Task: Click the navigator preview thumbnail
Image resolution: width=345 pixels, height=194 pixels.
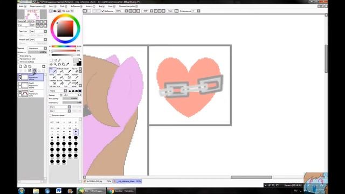Action: point(32,15)
